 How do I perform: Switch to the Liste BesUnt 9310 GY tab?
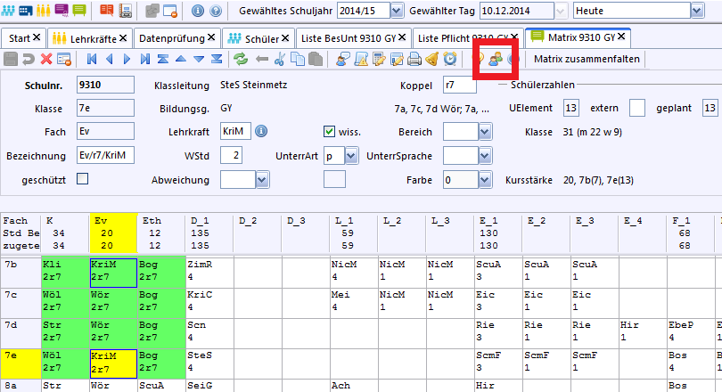click(x=349, y=38)
